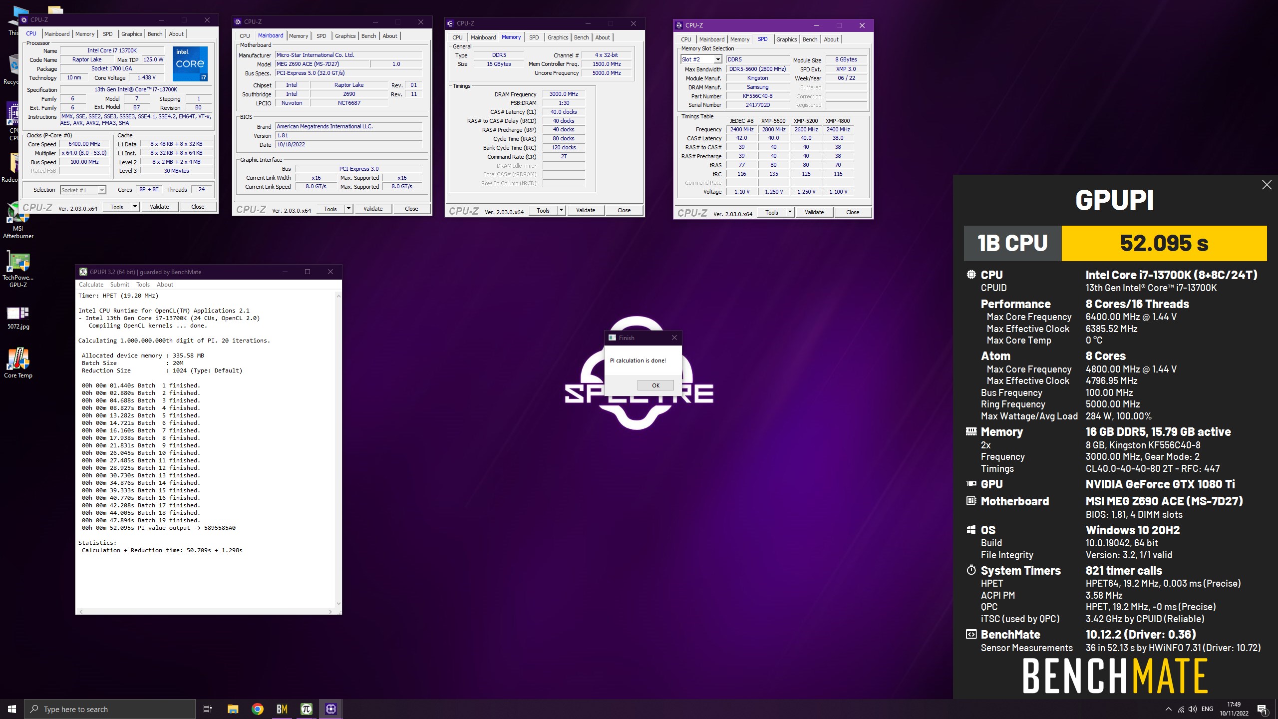
Task: Open TechPowerUp GPU-Z desktop icon
Action: [x=18, y=270]
